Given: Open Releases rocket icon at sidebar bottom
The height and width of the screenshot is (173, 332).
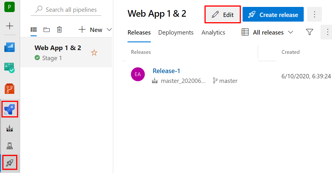Looking at the screenshot, I should coord(10,163).
